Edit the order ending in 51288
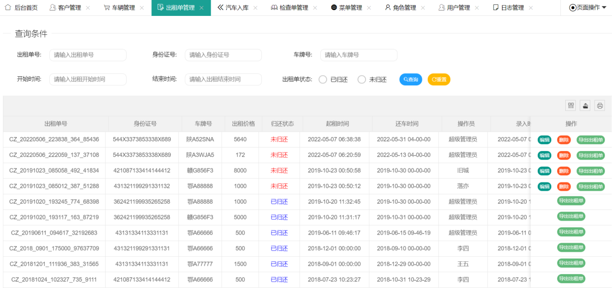The height and width of the screenshot is (288, 612). tap(544, 186)
